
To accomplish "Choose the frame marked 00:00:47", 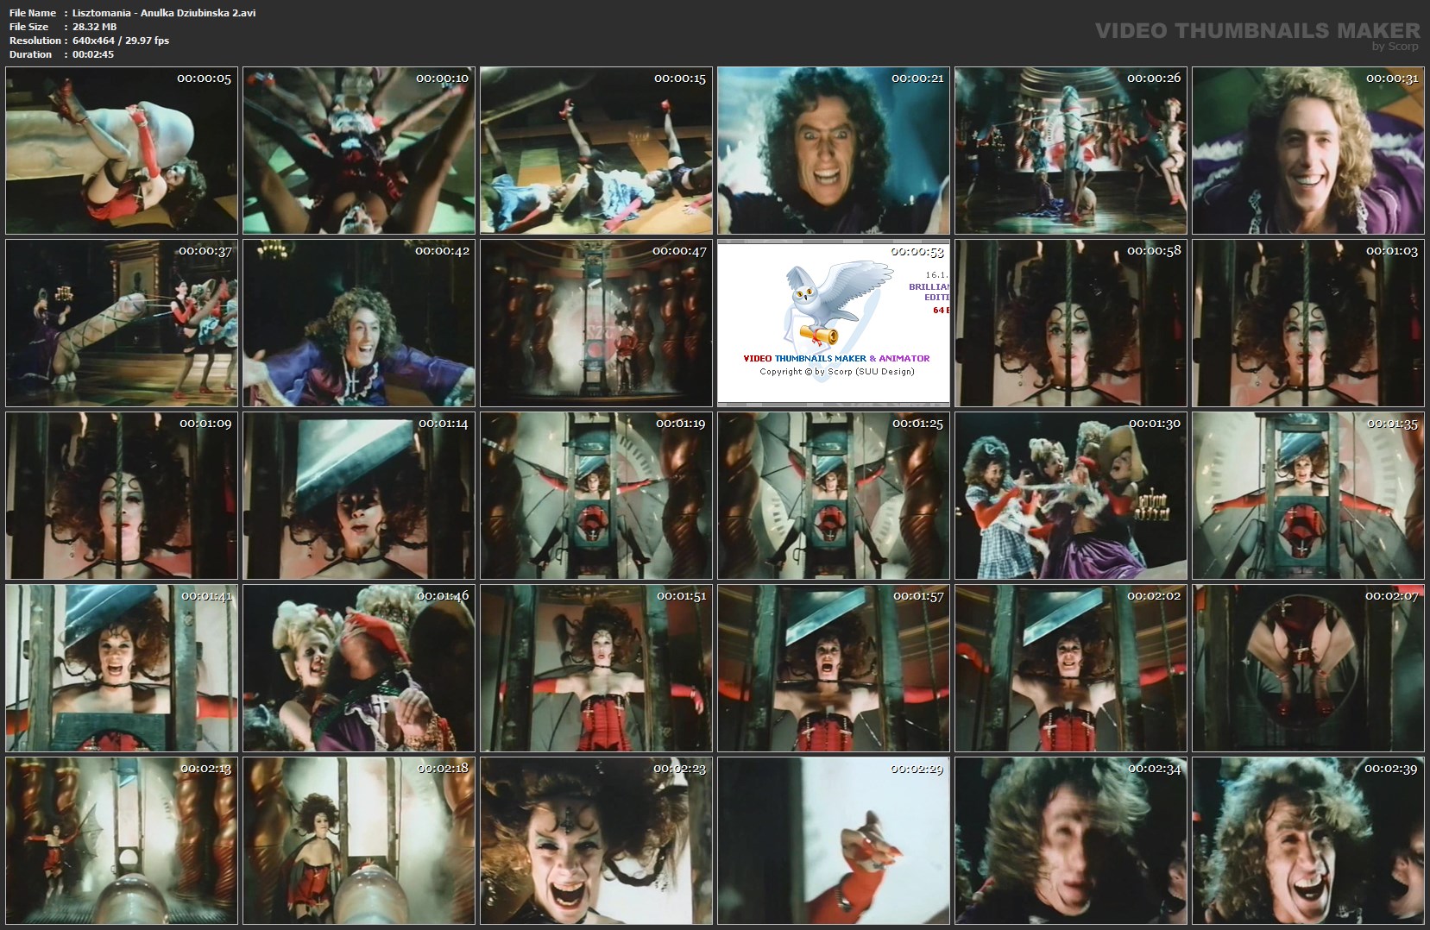I will 596,323.
